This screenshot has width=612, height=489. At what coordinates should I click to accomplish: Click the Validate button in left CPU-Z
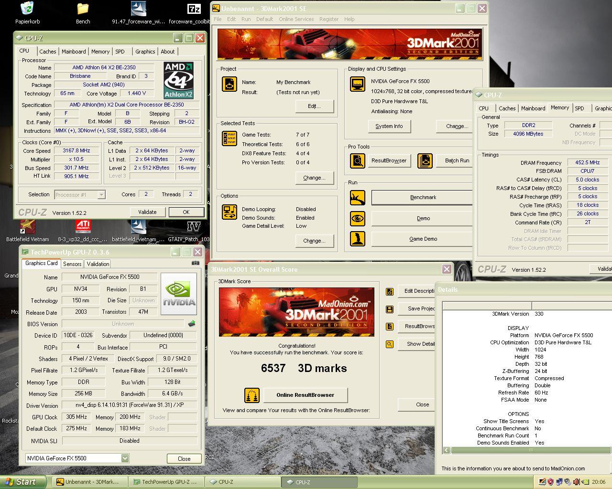click(x=147, y=212)
